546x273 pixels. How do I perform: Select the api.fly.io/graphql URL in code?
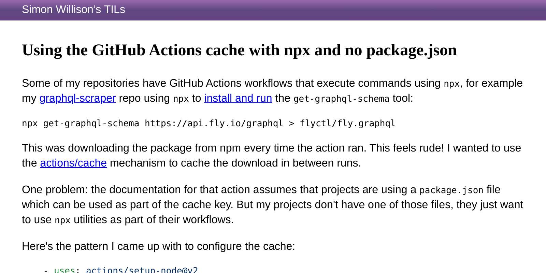click(x=213, y=123)
